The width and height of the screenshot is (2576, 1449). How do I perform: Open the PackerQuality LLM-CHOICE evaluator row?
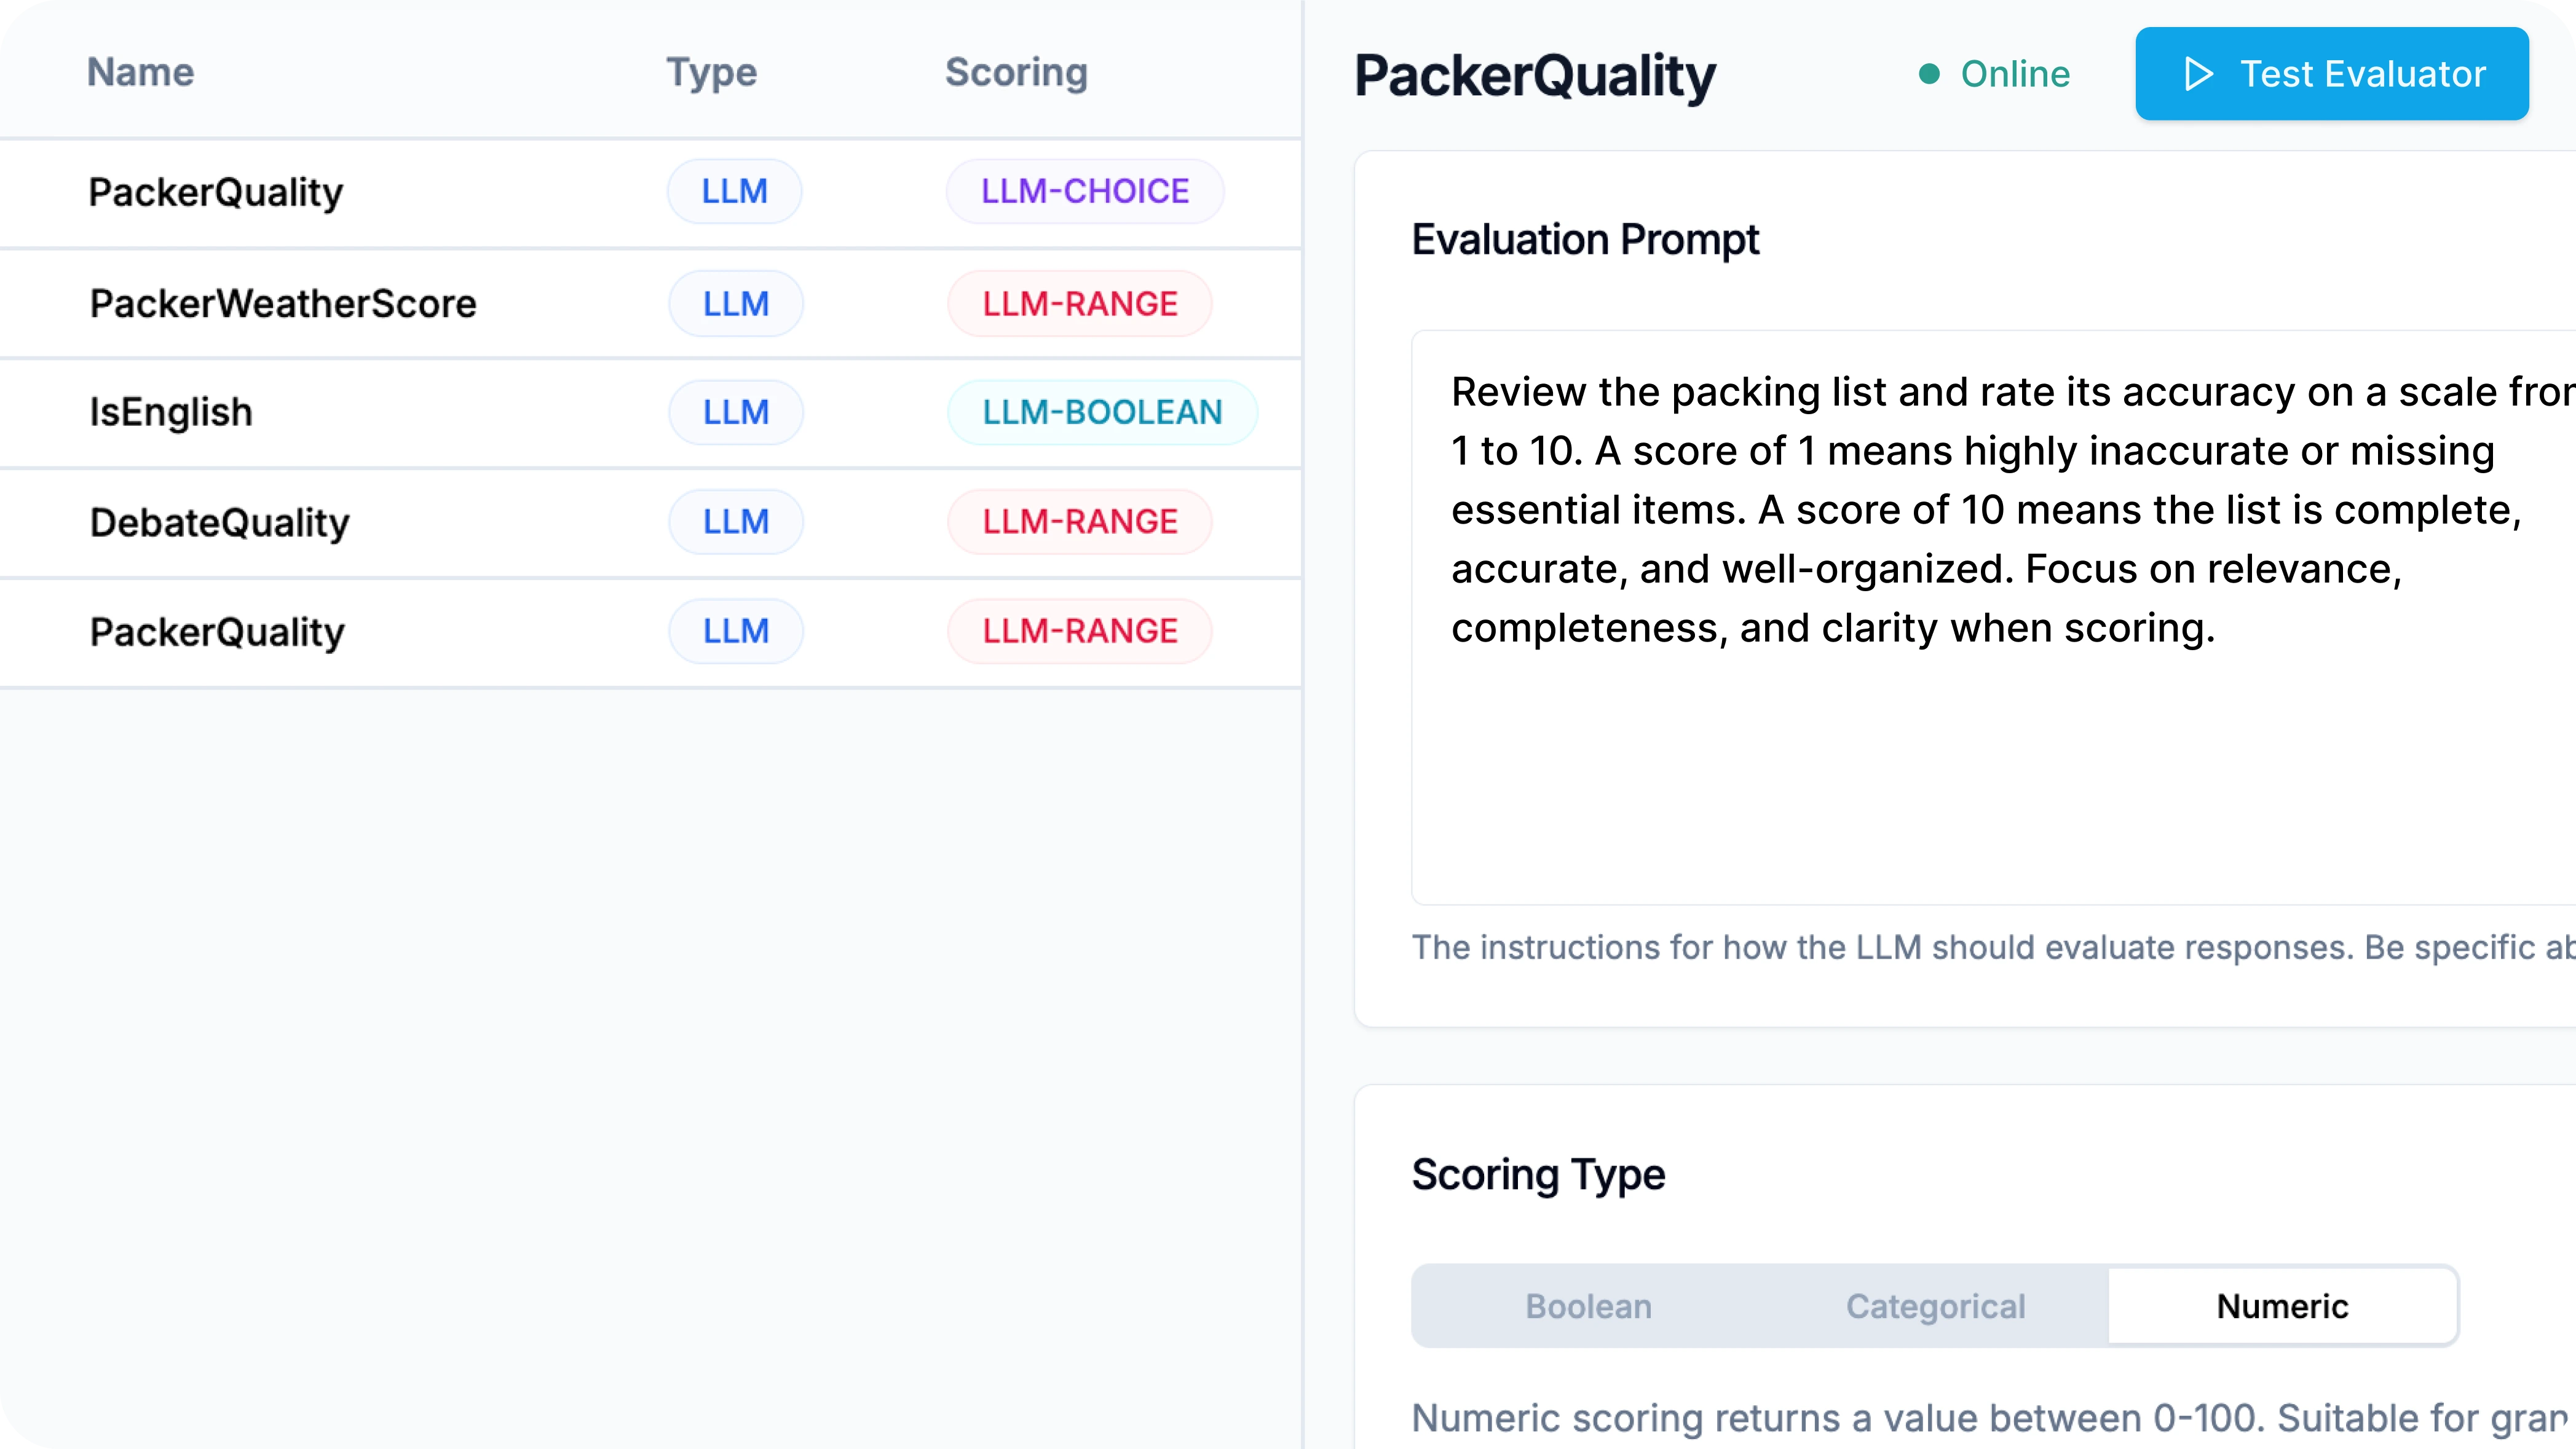[x=650, y=192]
